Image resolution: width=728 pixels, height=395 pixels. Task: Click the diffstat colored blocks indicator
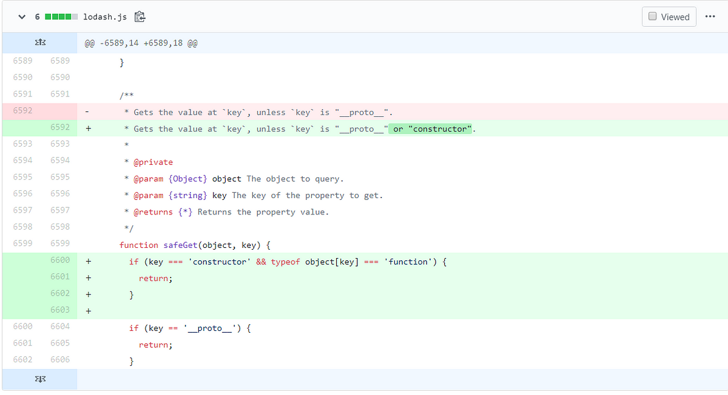pyautogui.click(x=61, y=17)
